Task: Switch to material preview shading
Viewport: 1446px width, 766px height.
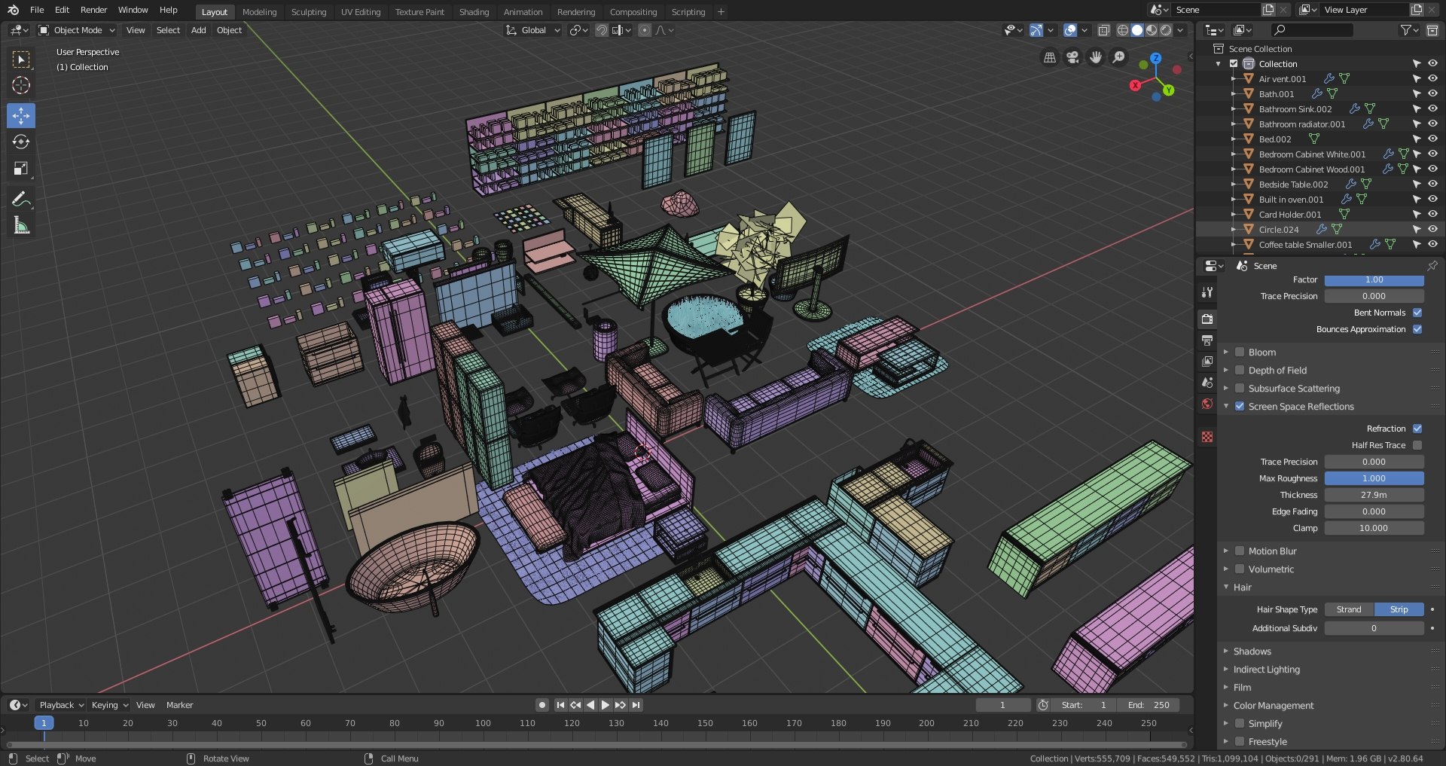Action: 1152,30
